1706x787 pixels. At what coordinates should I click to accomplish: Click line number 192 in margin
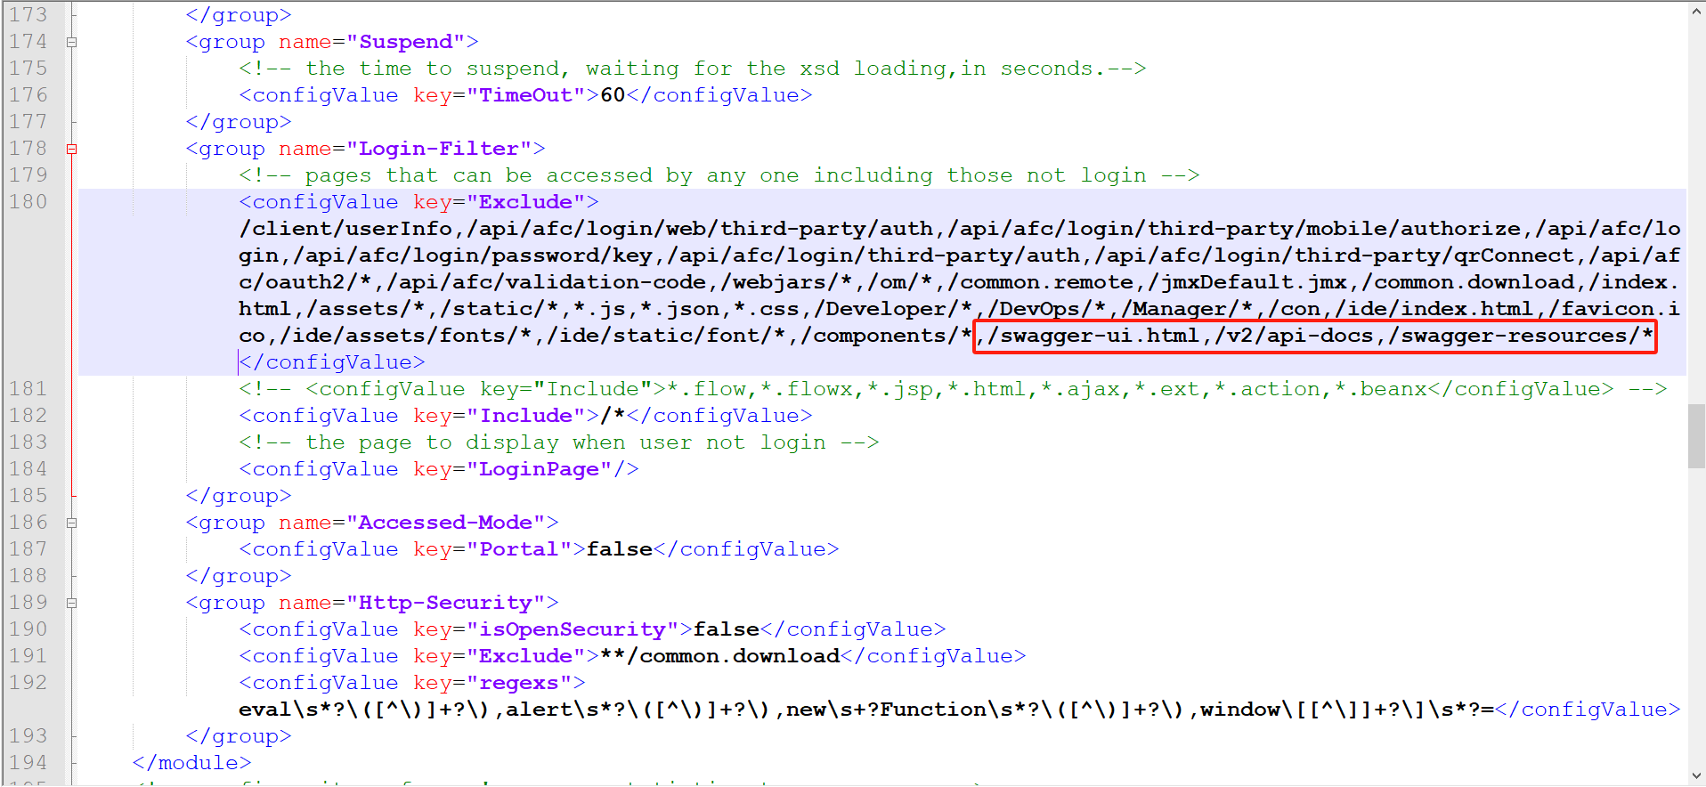tap(28, 683)
